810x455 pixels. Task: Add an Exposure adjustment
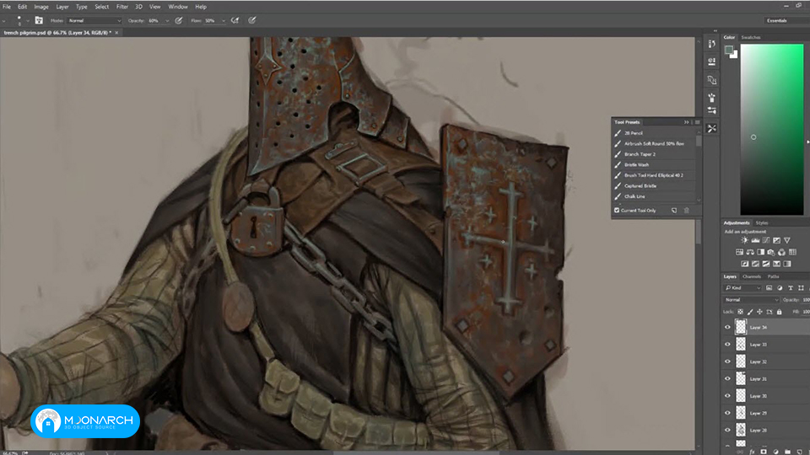(776, 240)
